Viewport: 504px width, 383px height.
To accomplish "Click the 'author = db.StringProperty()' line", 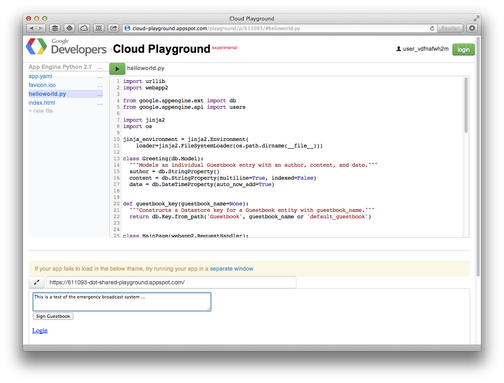I will (x=175, y=172).
